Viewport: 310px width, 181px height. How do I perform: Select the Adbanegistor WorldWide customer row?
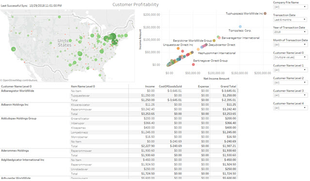pyautogui.click(x=17, y=91)
